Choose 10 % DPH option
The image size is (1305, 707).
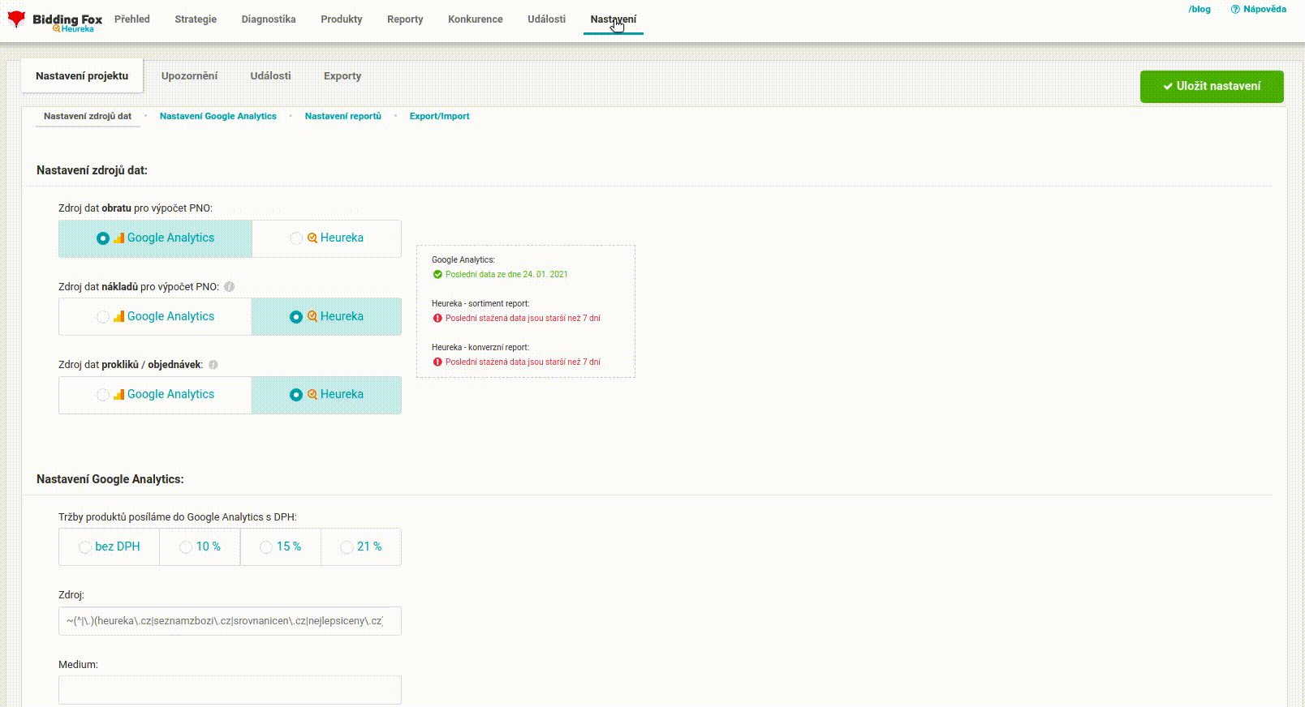pos(200,547)
